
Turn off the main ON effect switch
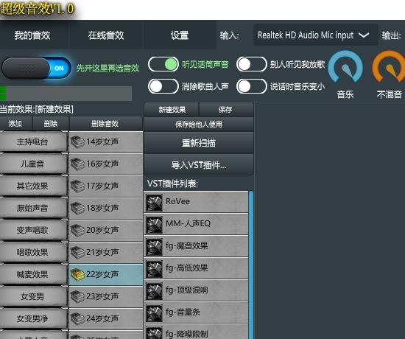36,68
